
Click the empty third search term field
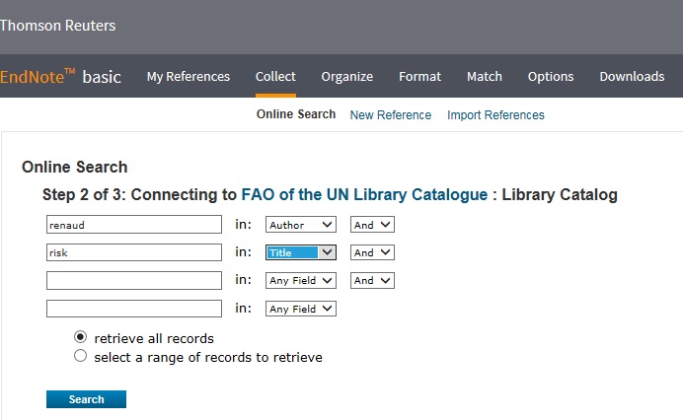coord(133,281)
